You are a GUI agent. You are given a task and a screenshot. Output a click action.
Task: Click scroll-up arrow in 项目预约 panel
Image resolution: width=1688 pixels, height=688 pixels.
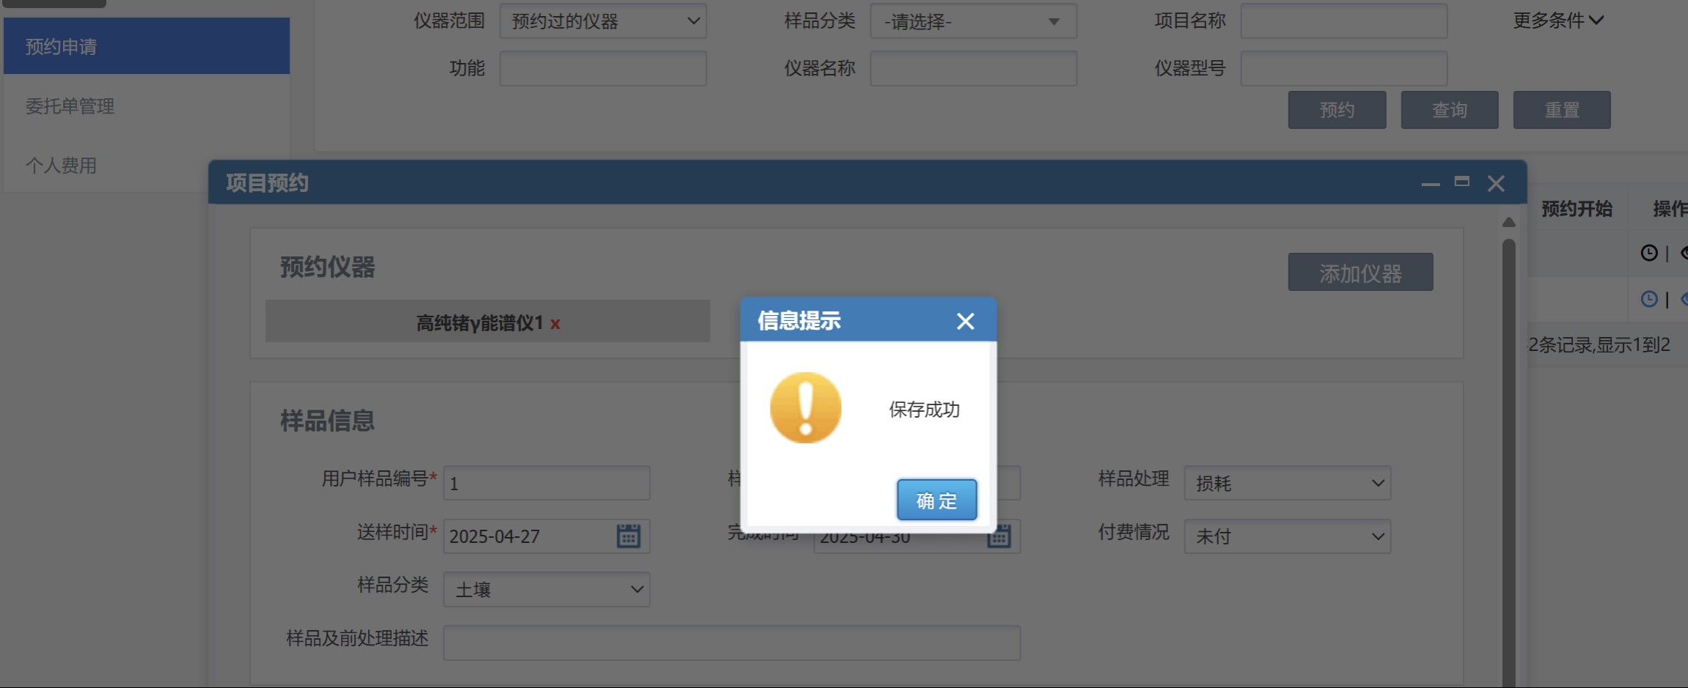click(1508, 222)
